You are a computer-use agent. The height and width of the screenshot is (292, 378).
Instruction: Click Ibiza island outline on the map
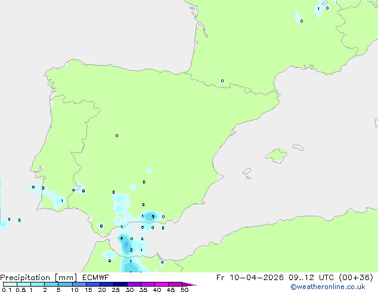click(x=247, y=172)
